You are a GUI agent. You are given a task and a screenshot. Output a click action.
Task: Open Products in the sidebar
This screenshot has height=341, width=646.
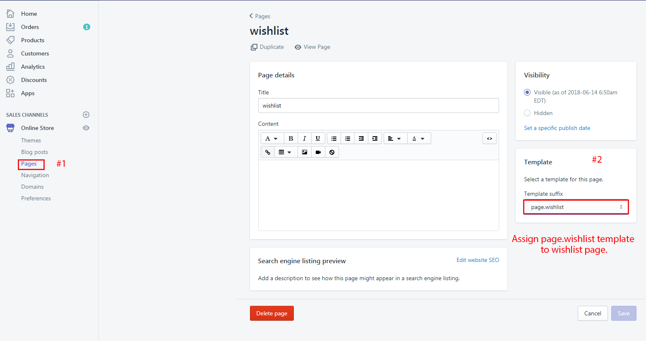pos(33,40)
